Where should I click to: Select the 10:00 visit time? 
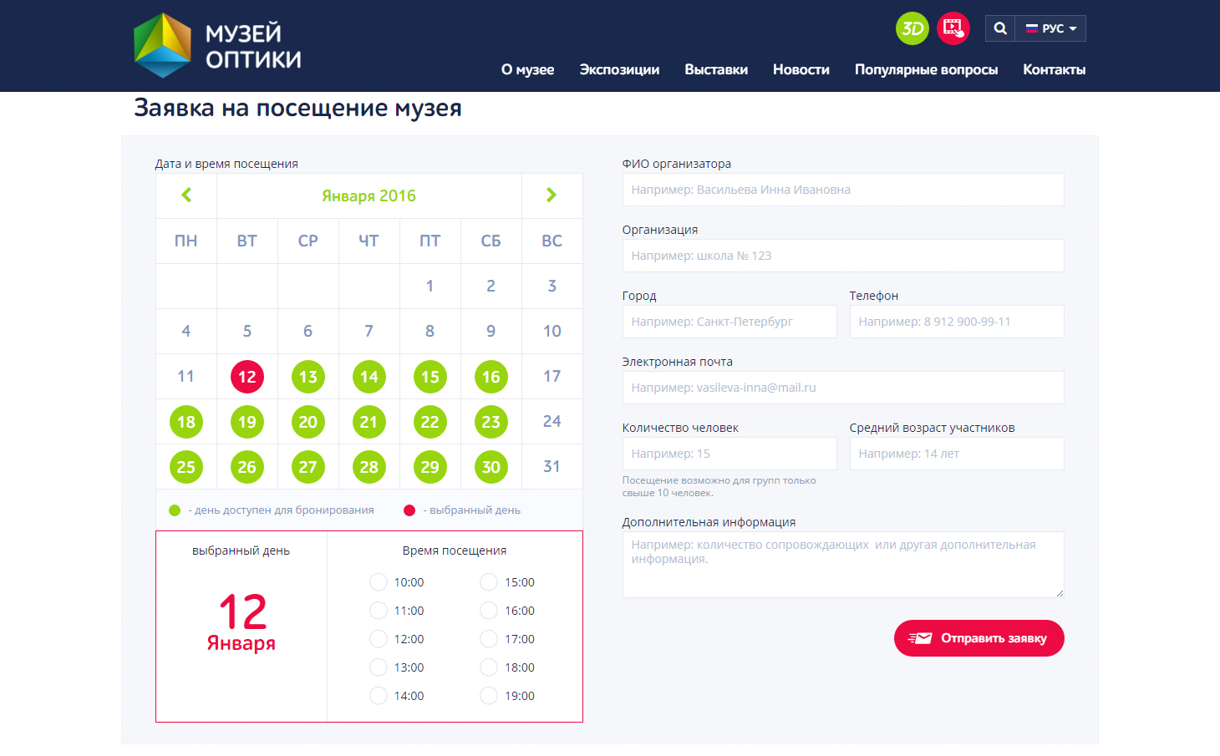tap(379, 582)
